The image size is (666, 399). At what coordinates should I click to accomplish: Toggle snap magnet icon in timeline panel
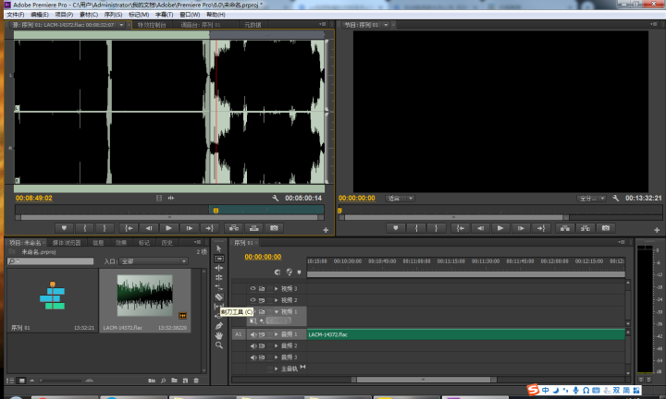(x=277, y=272)
